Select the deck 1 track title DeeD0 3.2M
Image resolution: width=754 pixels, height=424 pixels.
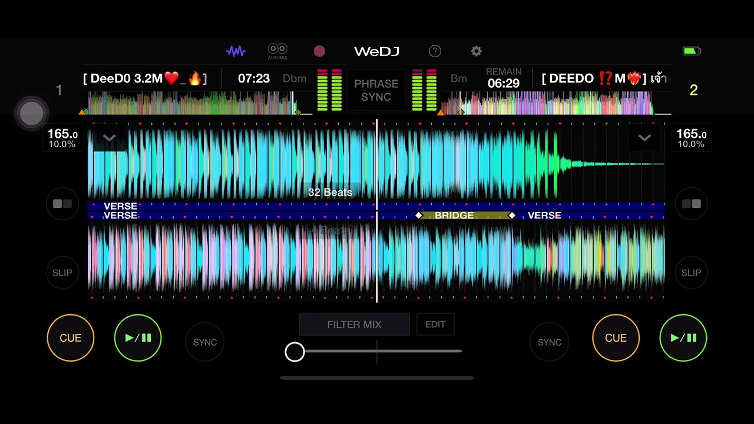click(x=145, y=78)
